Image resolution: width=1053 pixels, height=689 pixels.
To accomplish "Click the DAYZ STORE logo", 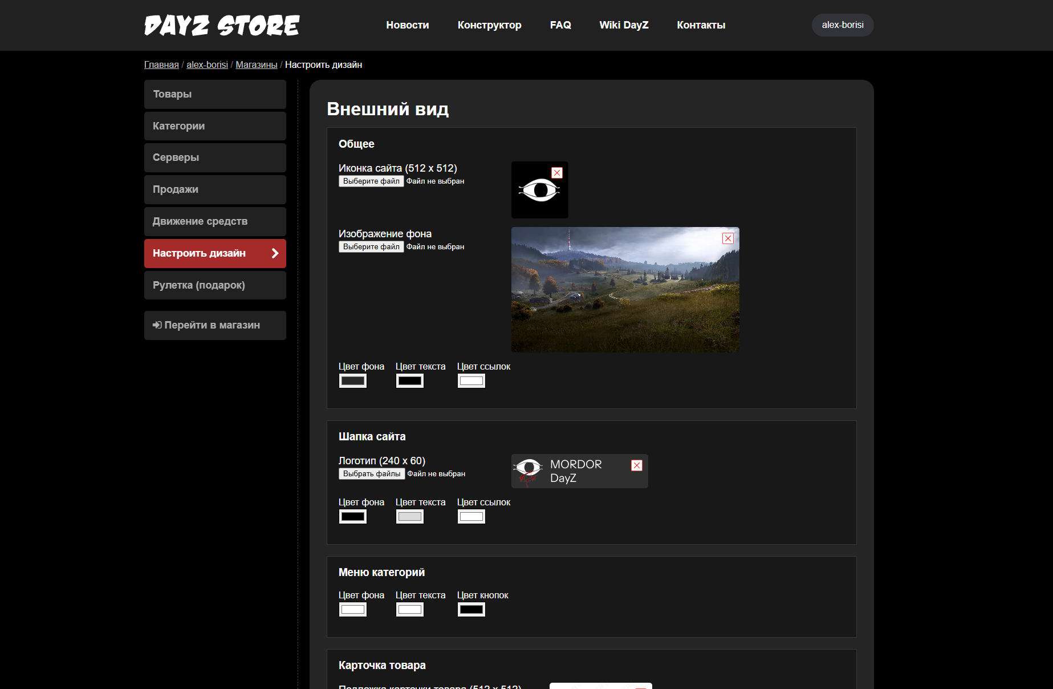I will tap(221, 25).
